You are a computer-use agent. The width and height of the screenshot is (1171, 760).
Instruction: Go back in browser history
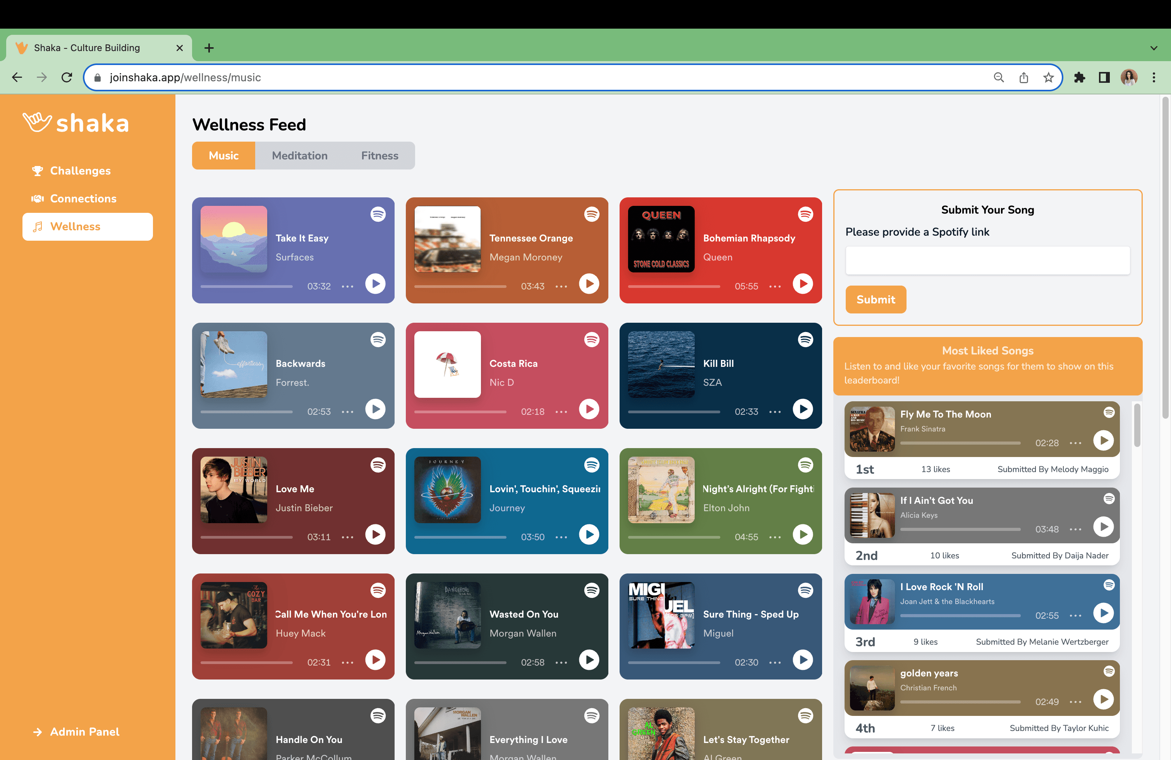[17, 78]
